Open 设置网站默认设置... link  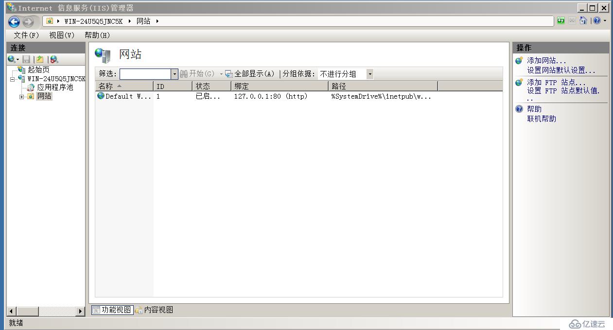pos(561,70)
